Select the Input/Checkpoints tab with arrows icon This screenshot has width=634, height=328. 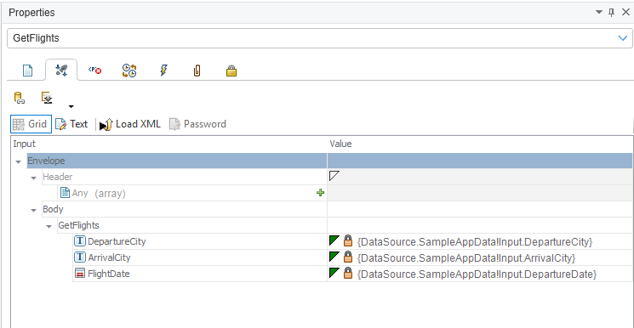tap(61, 71)
